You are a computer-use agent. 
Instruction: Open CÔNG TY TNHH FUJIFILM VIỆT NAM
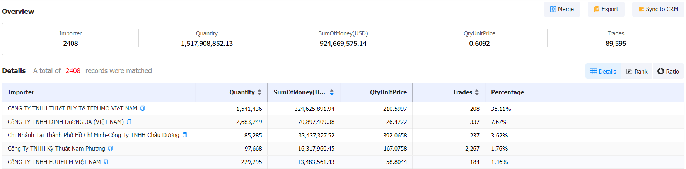pyautogui.click(x=54, y=162)
